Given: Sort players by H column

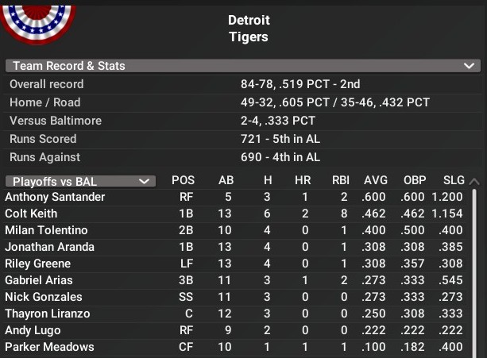Looking at the screenshot, I should (x=269, y=181).
